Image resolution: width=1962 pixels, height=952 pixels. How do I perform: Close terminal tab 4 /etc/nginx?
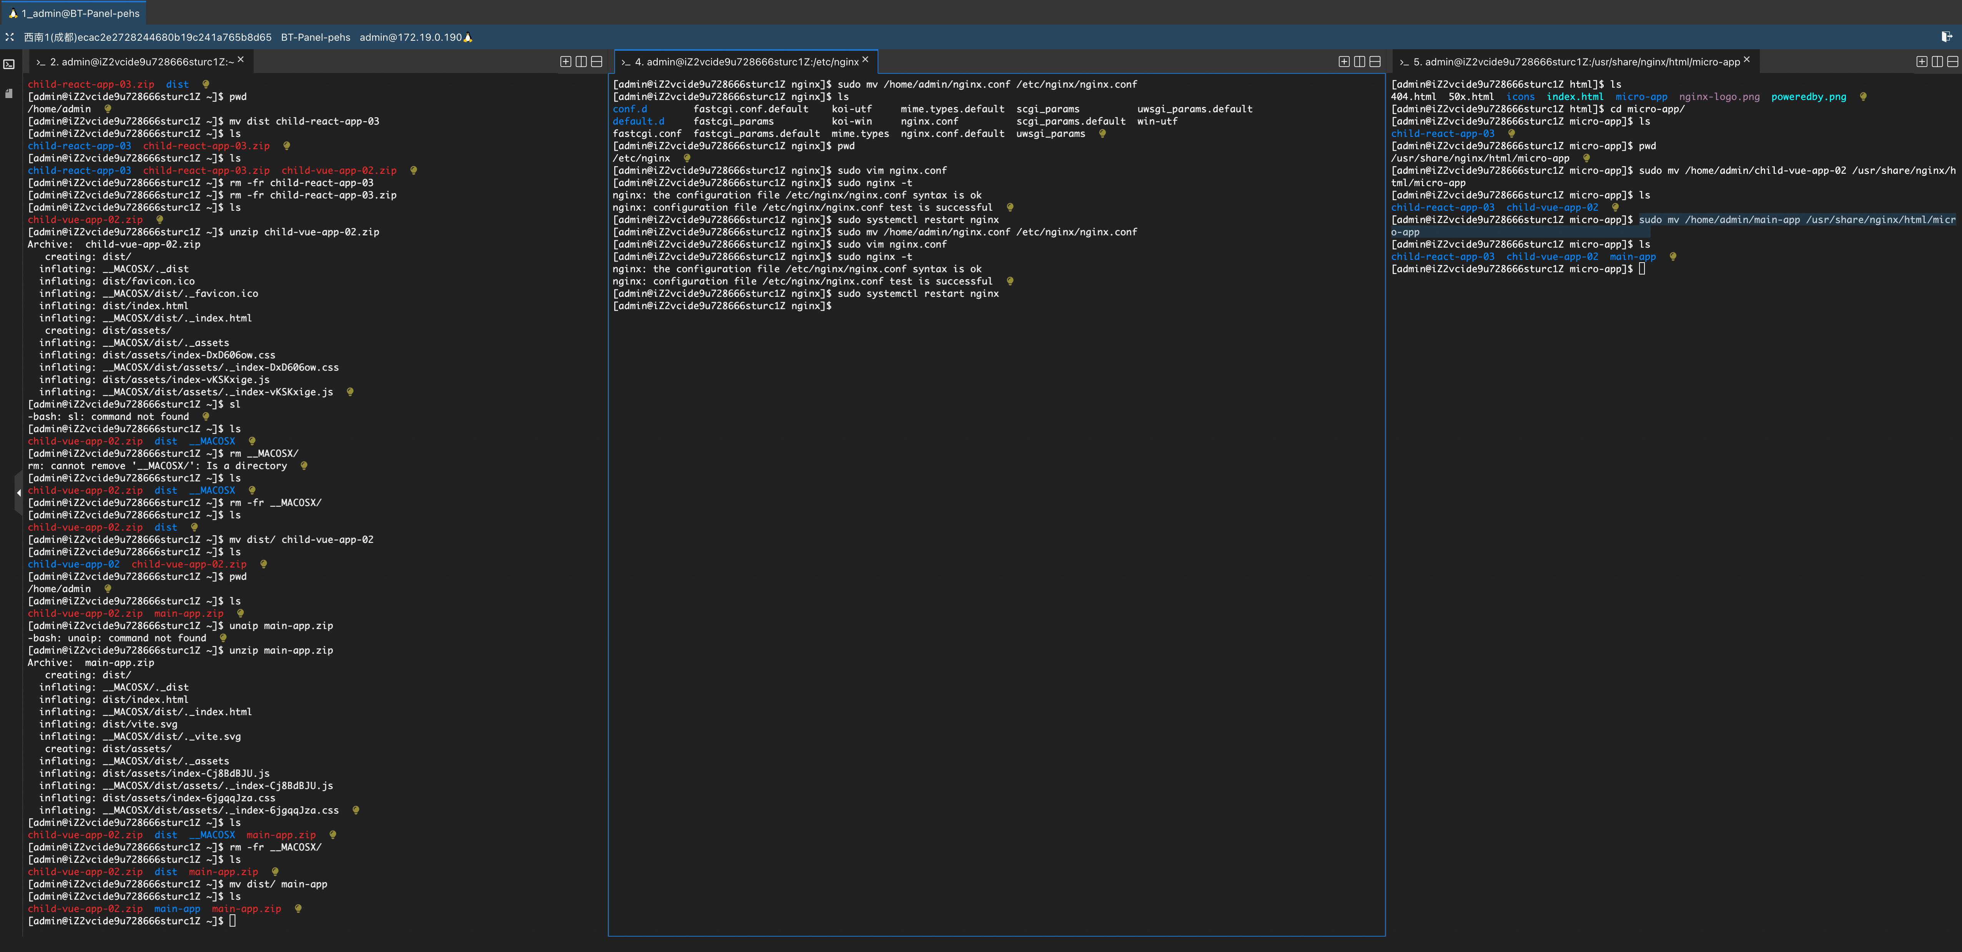(865, 60)
